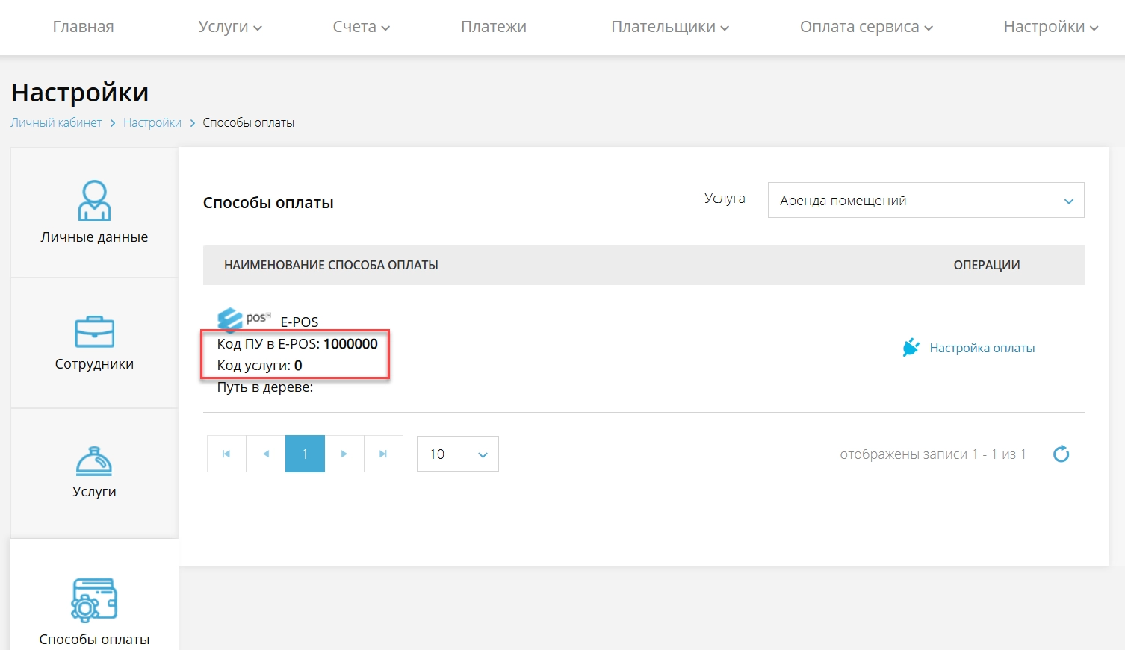Screen dimensions: 1125x650
Task: Open the Сотрудники briefcase section
Action: coord(94,343)
